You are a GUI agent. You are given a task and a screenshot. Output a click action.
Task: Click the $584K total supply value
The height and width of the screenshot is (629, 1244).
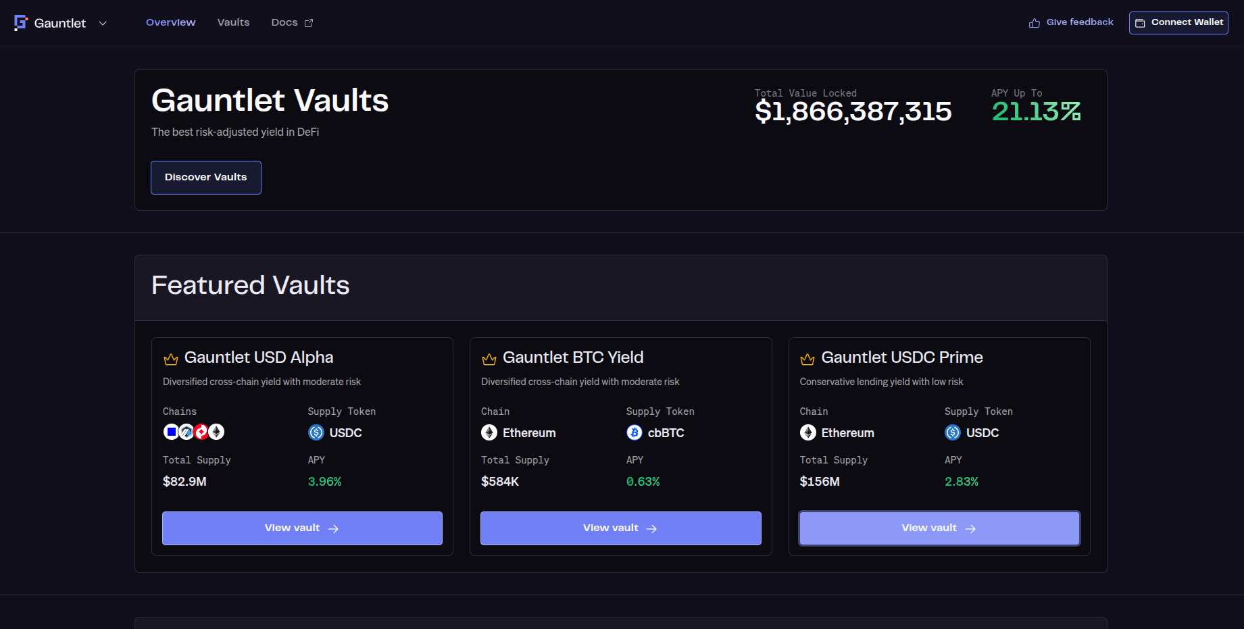pos(500,482)
